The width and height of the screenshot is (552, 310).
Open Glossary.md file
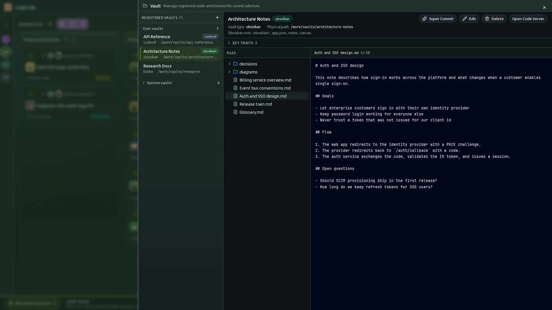[x=267, y=112]
